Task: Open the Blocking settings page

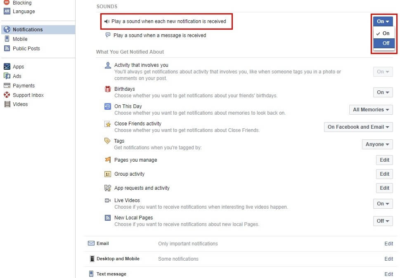Action: [x=22, y=2]
